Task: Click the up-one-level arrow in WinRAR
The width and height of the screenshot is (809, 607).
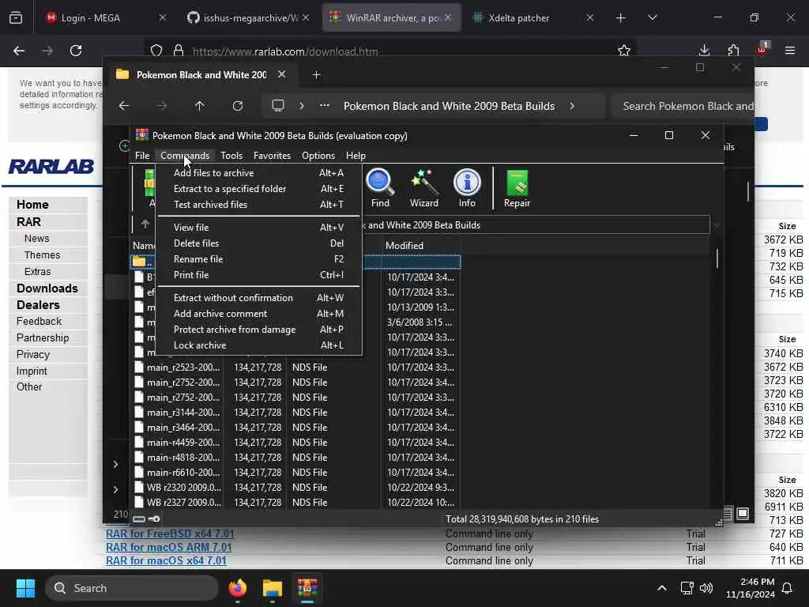Action: (x=145, y=224)
